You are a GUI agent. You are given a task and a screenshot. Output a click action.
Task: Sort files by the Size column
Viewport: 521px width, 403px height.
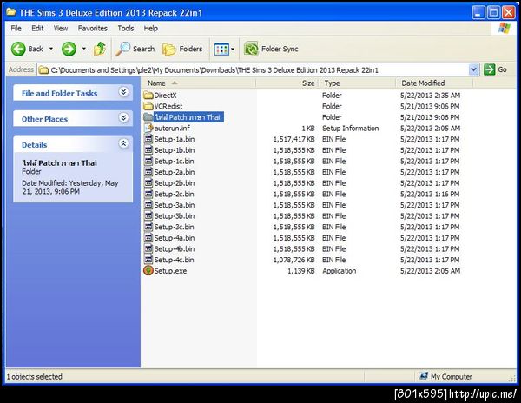(x=287, y=83)
